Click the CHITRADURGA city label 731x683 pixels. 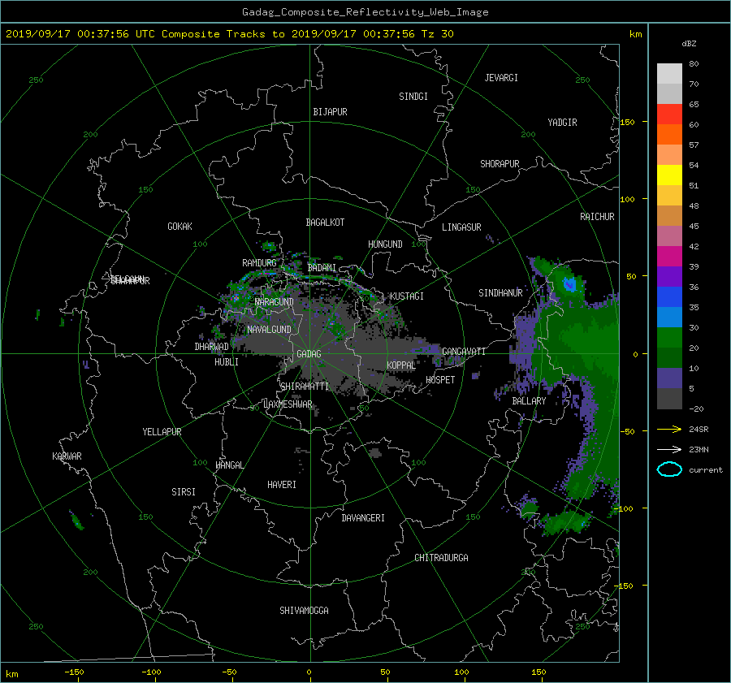coord(442,558)
